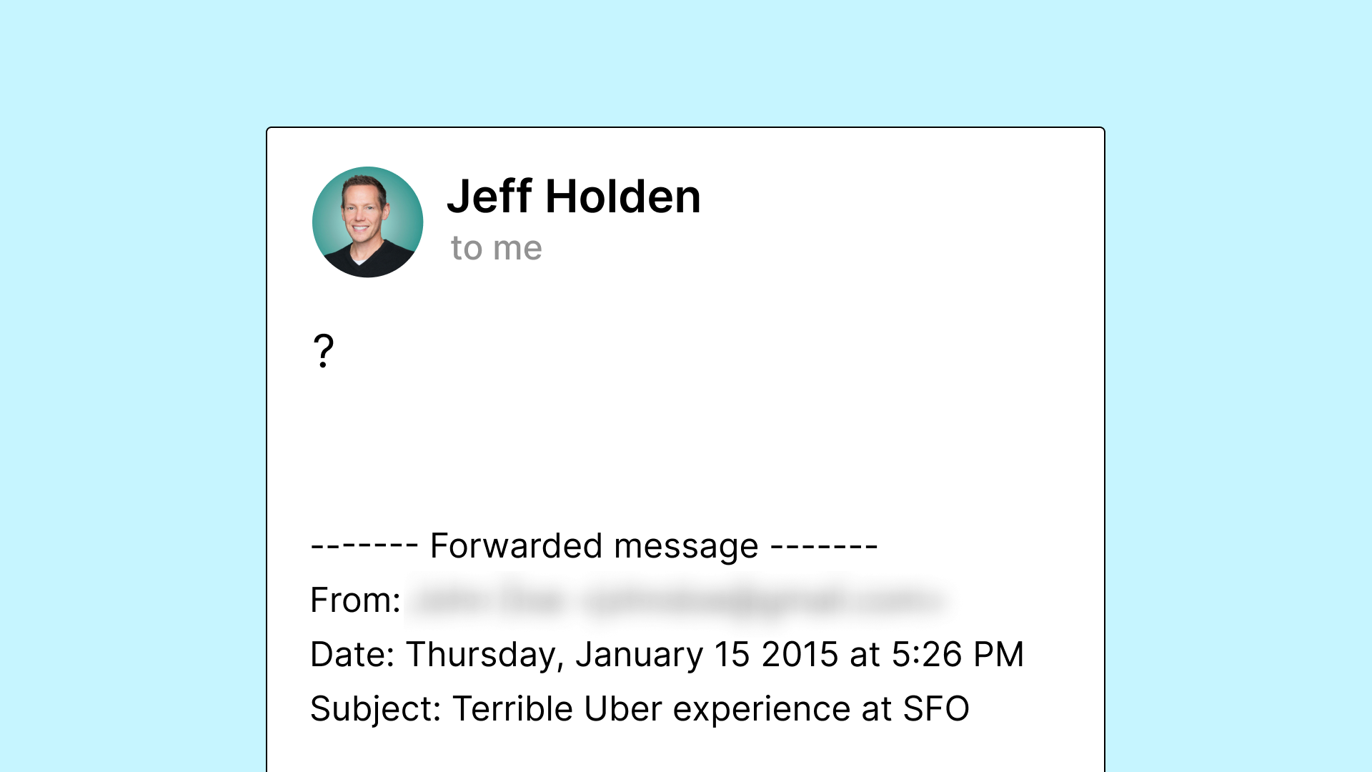Image resolution: width=1372 pixels, height=772 pixels.
Task: Click the word "January" in the date
Action: (x=639, y=654)
